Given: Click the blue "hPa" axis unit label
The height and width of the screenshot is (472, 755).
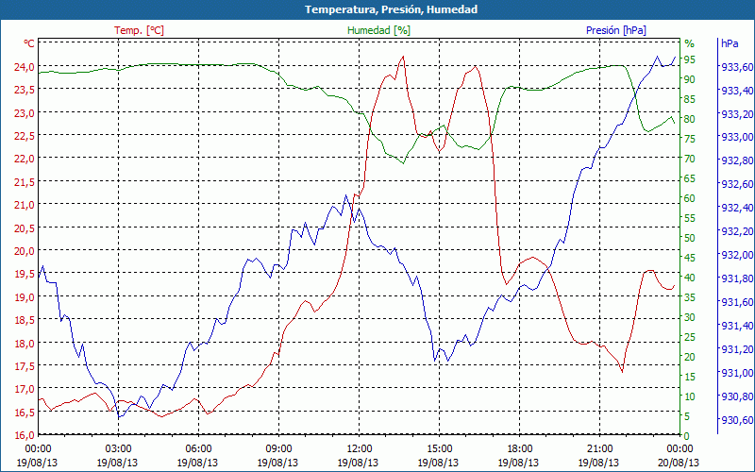Looking at the screenshot, I should [730, 43].
